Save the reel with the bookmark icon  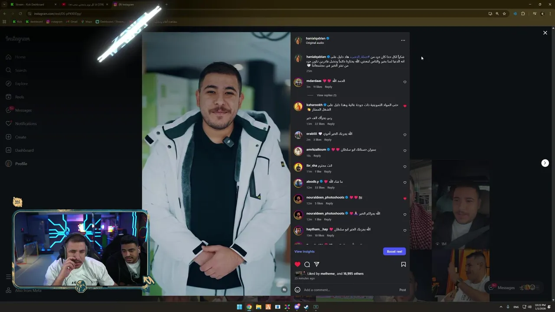403,264
